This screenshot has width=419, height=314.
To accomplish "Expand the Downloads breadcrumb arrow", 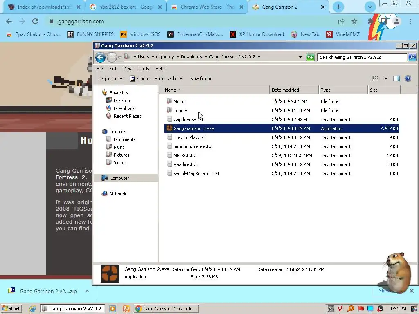I will coord(206,57).
